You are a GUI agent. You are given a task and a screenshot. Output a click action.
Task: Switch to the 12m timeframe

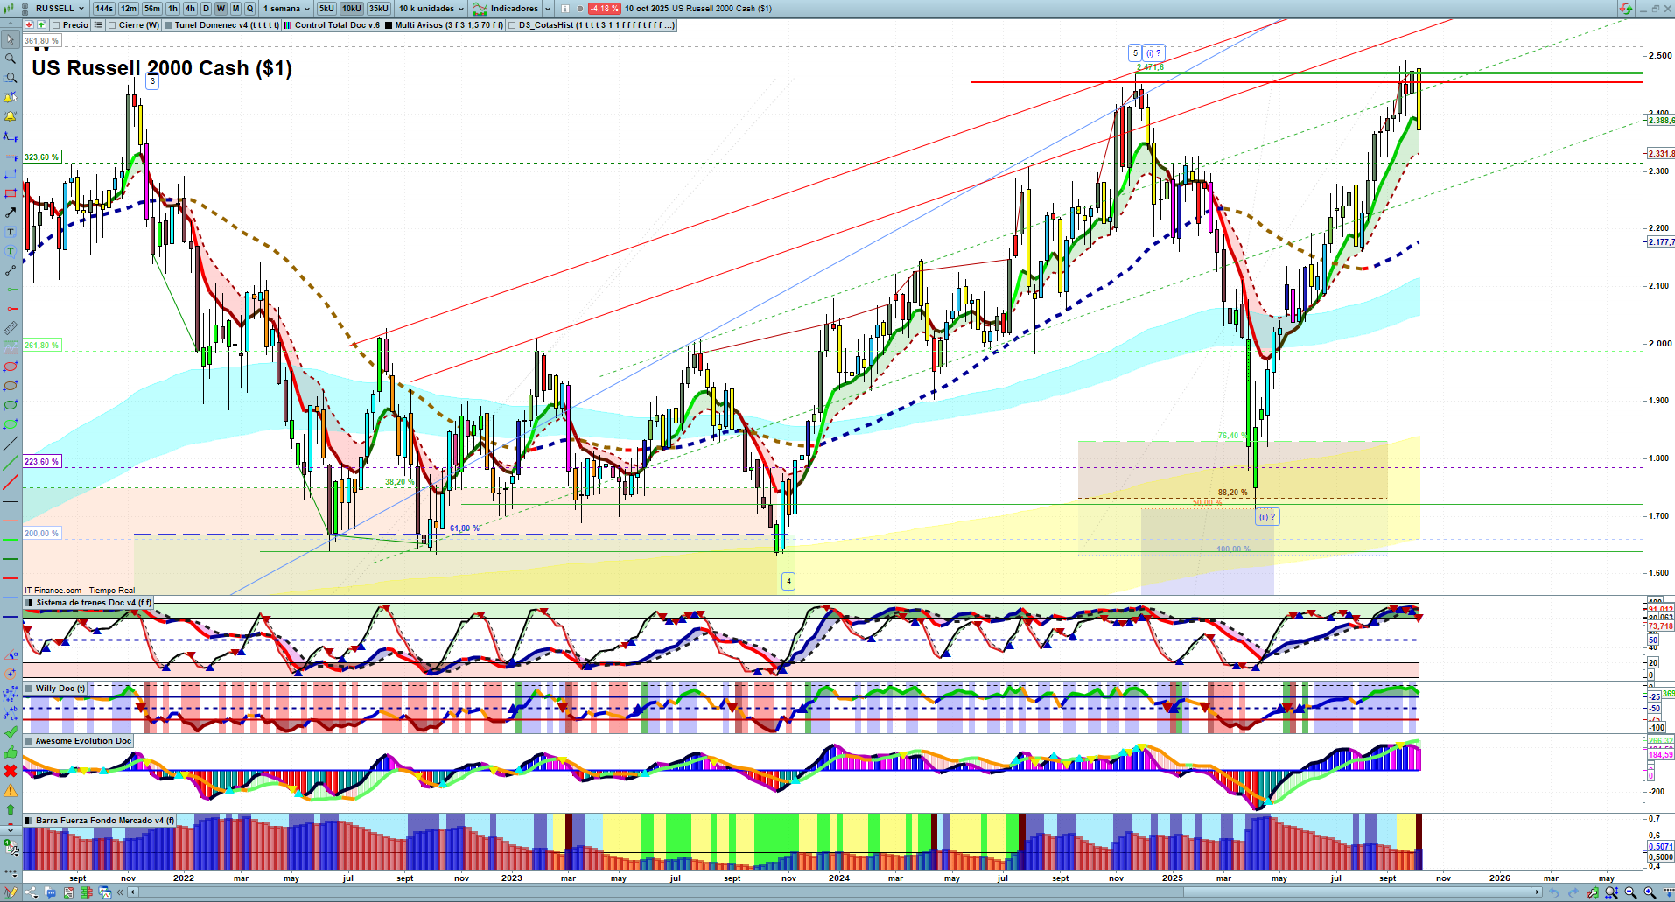coord(129,9)
